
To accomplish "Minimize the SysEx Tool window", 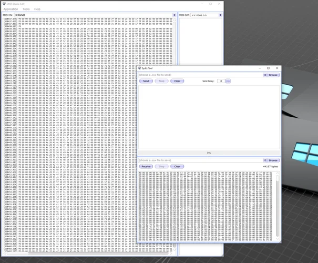I will coord(260,68).
